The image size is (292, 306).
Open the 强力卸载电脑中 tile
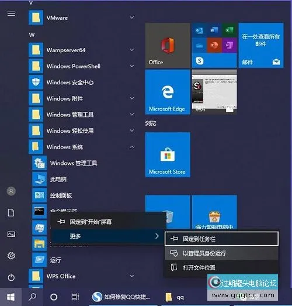214,212
